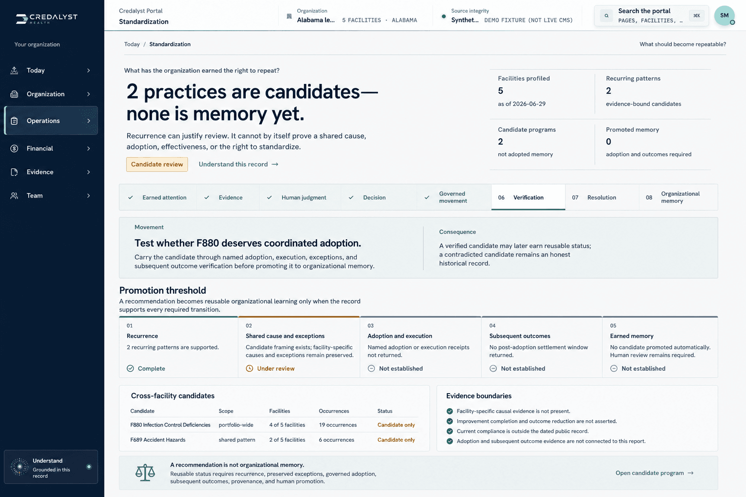This screenshot has width=746, height=497.
Task: Click the search magnifier icon
Action: (606, 16)
